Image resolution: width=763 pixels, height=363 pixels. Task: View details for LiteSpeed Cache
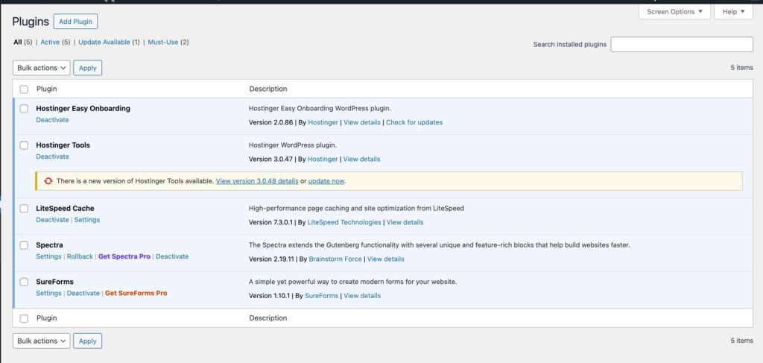click(x=405, y=222)
